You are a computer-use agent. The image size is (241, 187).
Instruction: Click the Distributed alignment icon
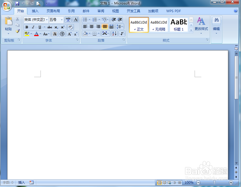coord(111,27)
